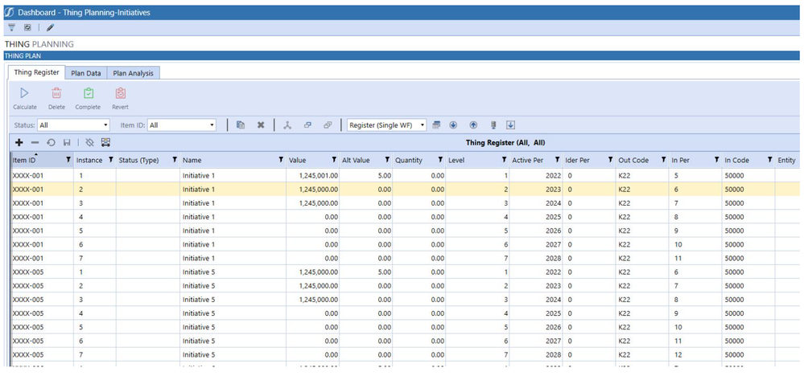Open the Level column filter
This screenshot has width=804, height=376.
click(504, 160)
